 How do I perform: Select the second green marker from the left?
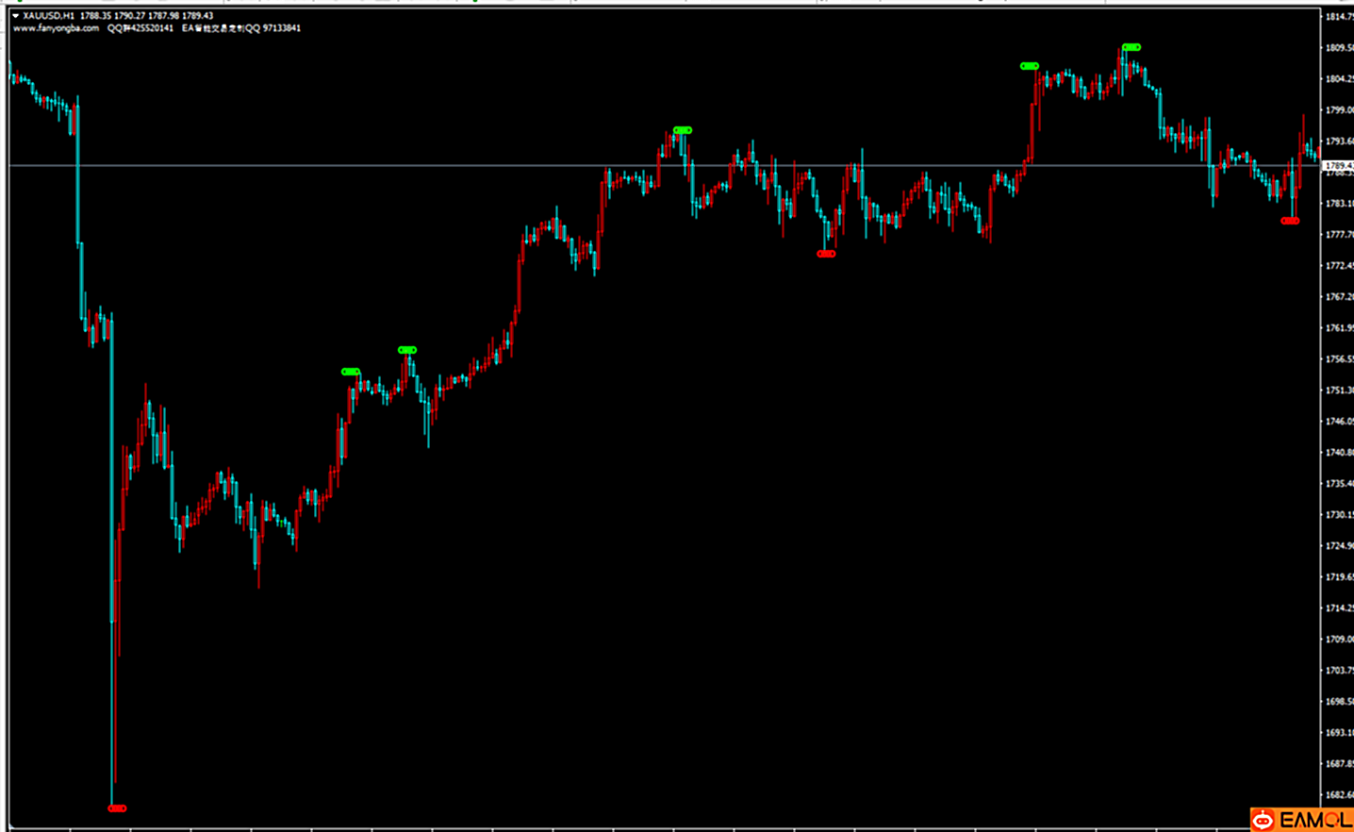coord(407,350)
